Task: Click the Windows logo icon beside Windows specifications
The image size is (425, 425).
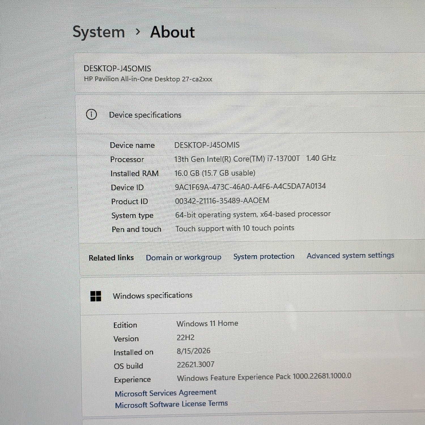Action: pyautogui.click(x=96, y=296)
